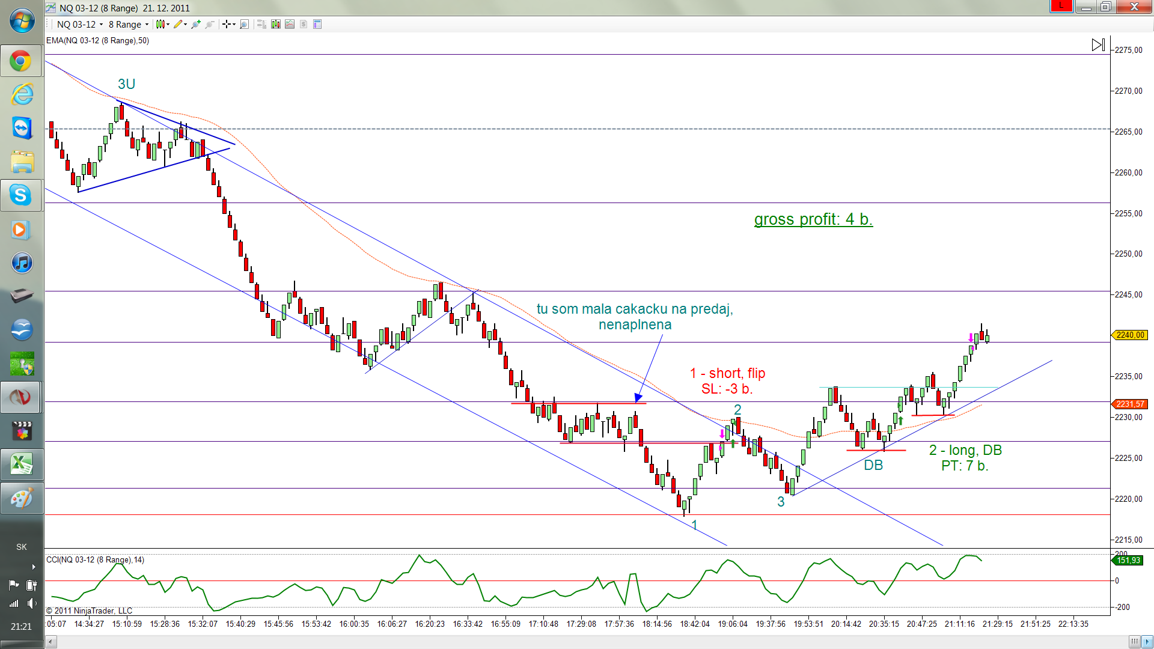Image resolution: width=1154 pixels, height=649 pixels.
Task: Select the crosshair cursor tool
Action: (227, 25)
